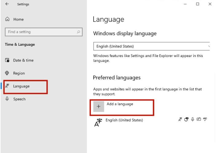Go back using the arrow icon
This screenshot has height=153, width=216.
7,4
